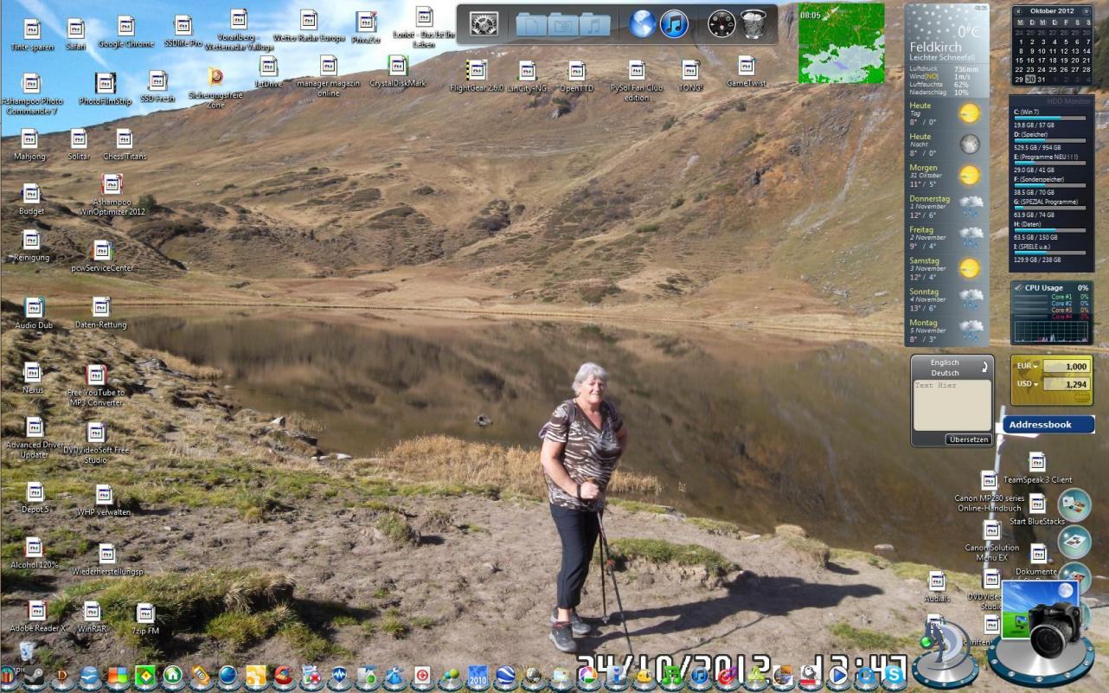Select the Montag forecast row
Screen dimensions: 1109x693
click(x=946, y=330)
